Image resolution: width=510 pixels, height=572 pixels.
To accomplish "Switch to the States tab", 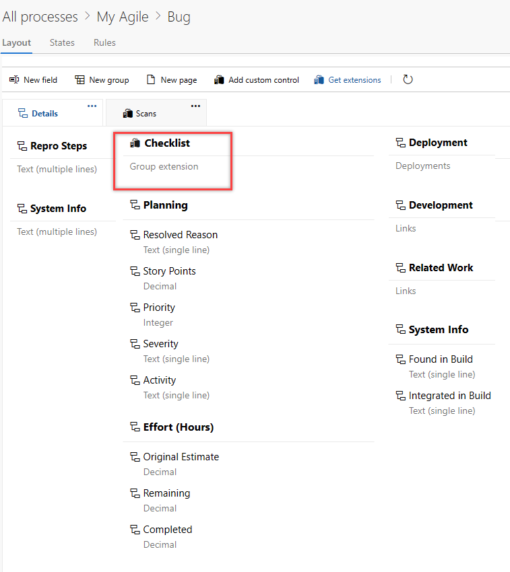I will [x=62, y=42].
